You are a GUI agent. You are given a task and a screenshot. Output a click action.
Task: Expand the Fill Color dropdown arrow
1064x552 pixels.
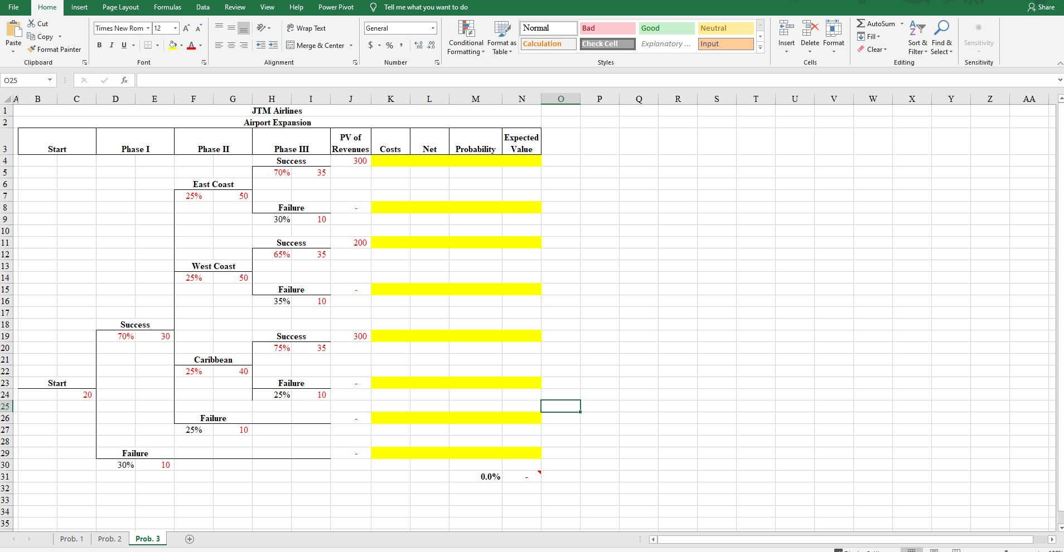coord(181,45)
